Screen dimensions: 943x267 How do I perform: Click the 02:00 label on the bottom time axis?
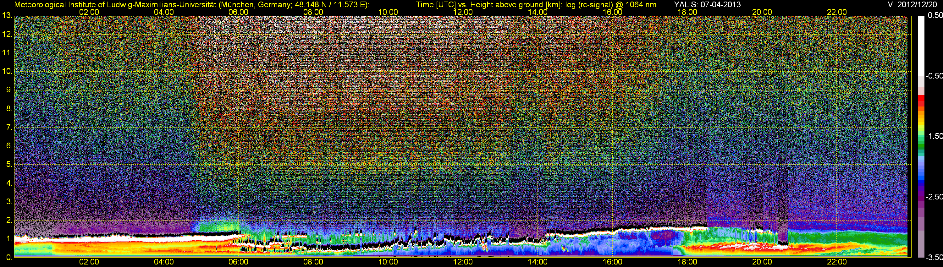(89, 262)
